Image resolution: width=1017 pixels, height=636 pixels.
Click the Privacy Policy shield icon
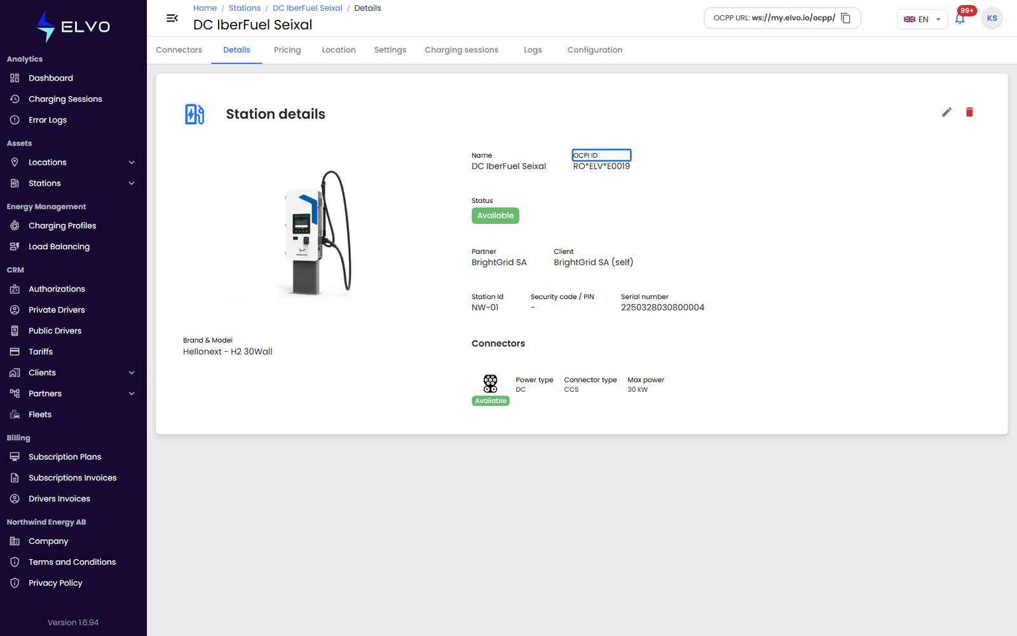(x=15, y=583)
